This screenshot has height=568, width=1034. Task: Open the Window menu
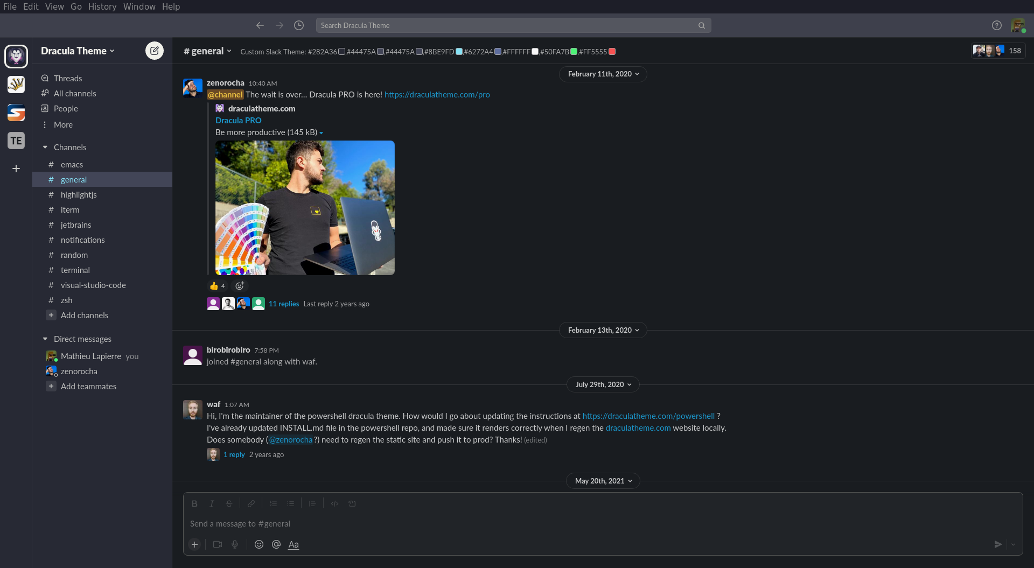(139, 6)
